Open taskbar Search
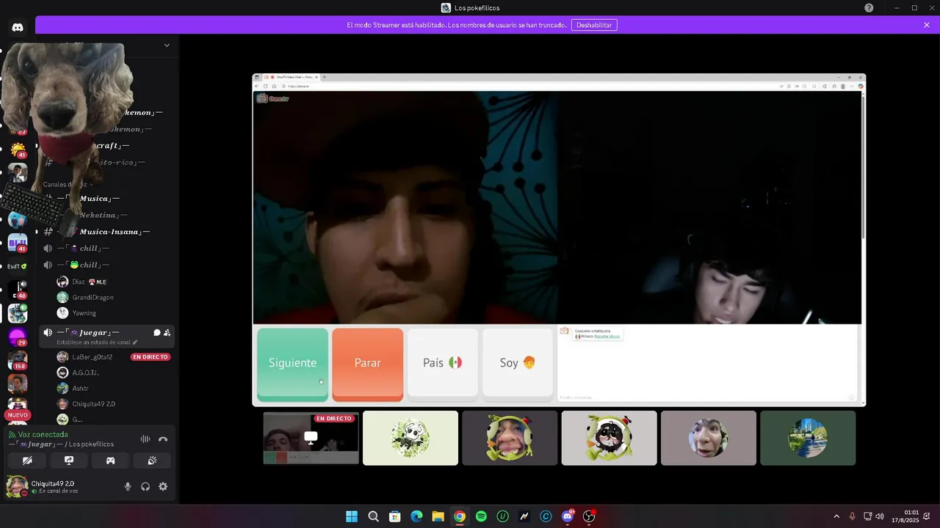The width and height of the screenshot is (940, 528). pos(373,516)
